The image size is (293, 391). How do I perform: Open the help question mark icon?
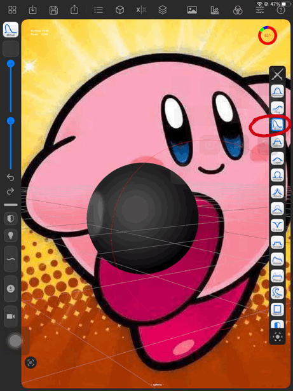[281, 10]
